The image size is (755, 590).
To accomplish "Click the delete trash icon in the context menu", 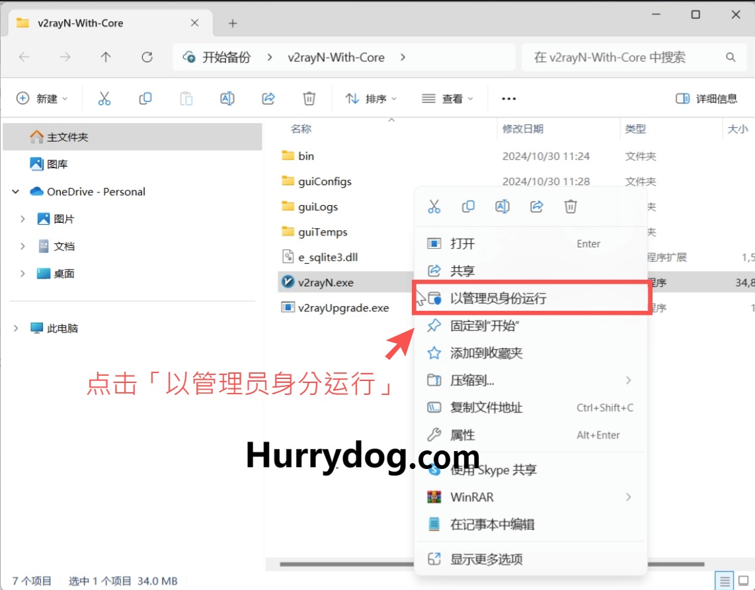I will [x=571, y=206].
